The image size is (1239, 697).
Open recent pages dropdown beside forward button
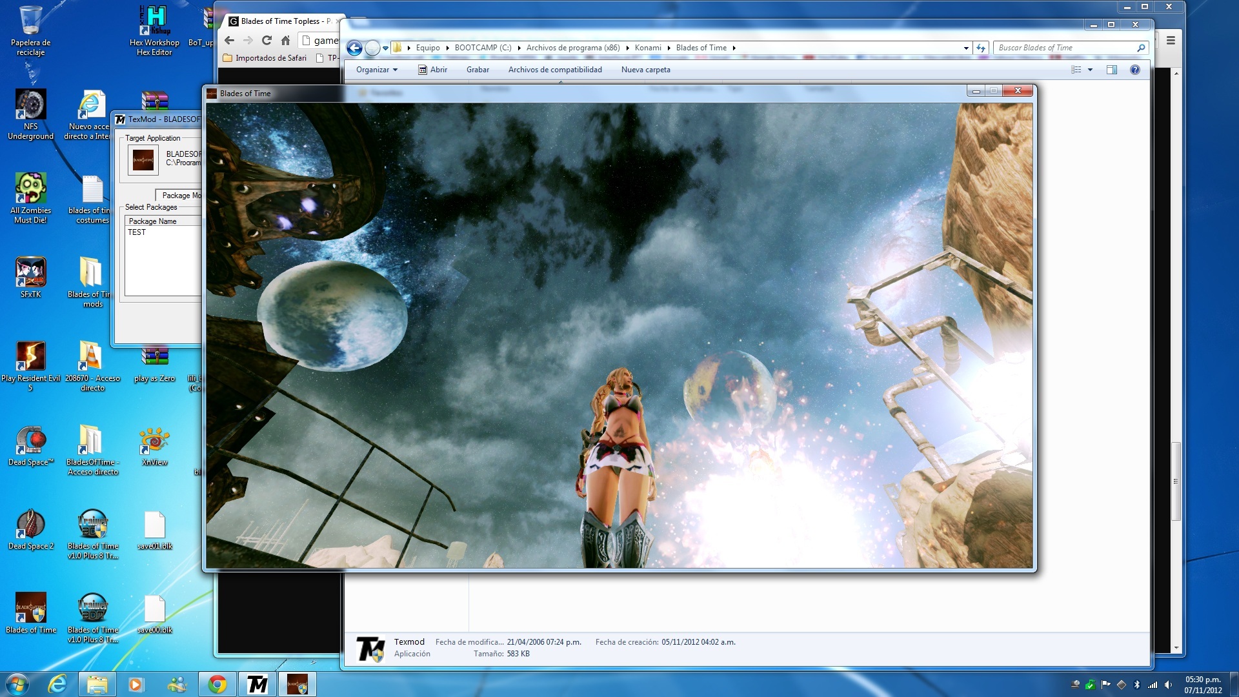click(x=385, y=48)
